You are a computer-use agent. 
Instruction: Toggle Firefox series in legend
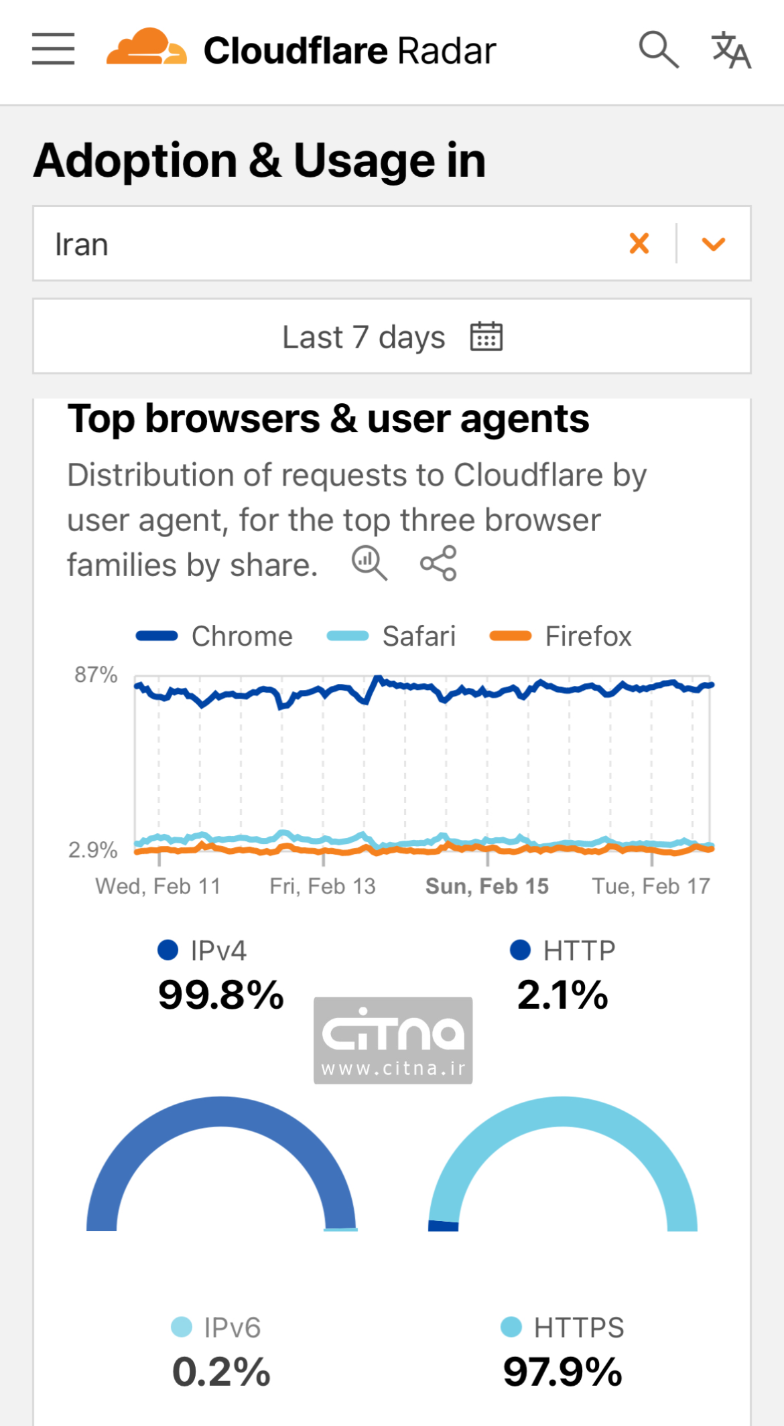(561, 636)
